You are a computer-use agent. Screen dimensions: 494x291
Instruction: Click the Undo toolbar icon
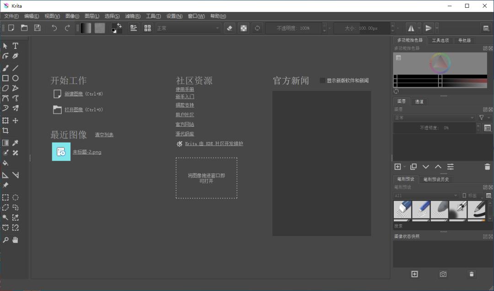[54, 28]
